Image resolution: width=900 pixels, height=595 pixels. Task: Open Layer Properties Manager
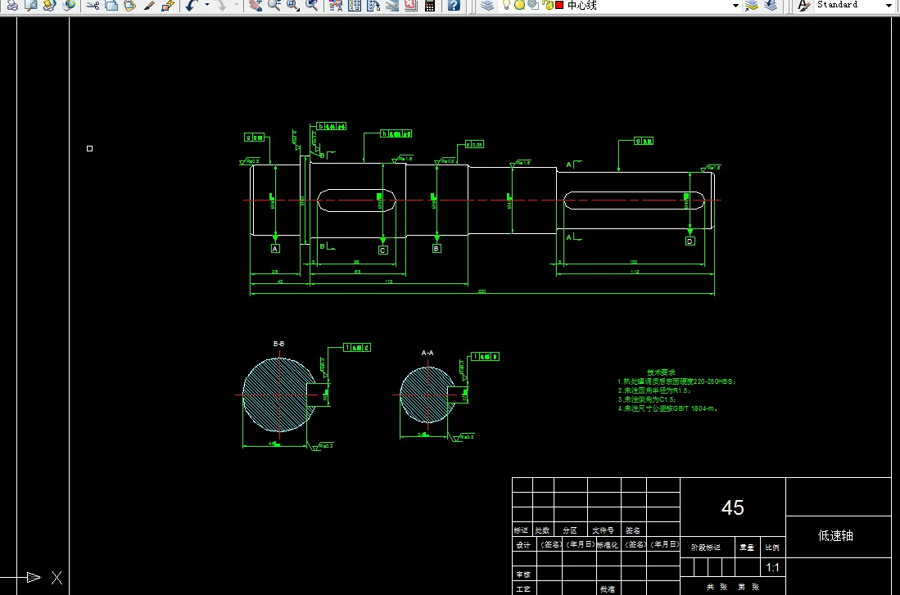pos(486,5)
